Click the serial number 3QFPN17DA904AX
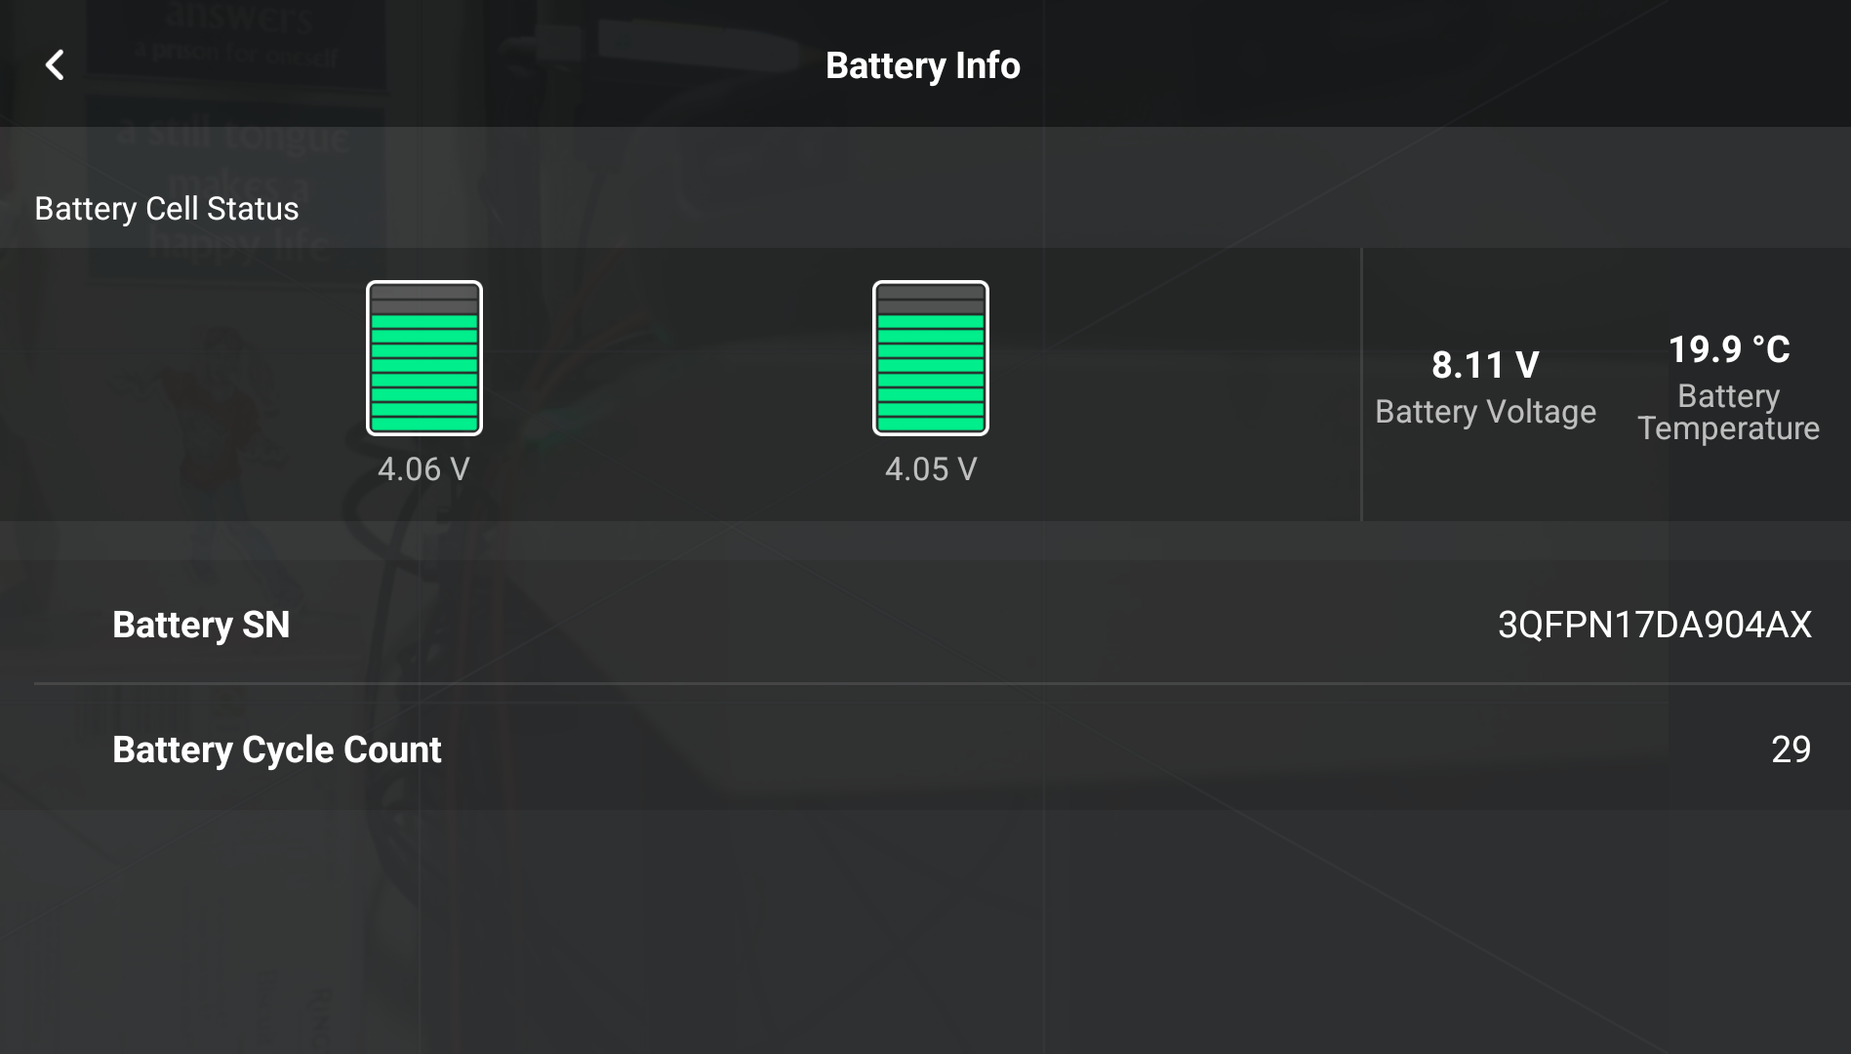1851x1054 pixels. pos(1654,625)
